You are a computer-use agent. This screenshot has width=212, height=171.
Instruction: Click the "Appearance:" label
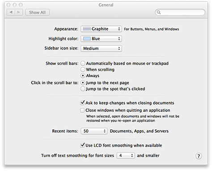[66, 29]
